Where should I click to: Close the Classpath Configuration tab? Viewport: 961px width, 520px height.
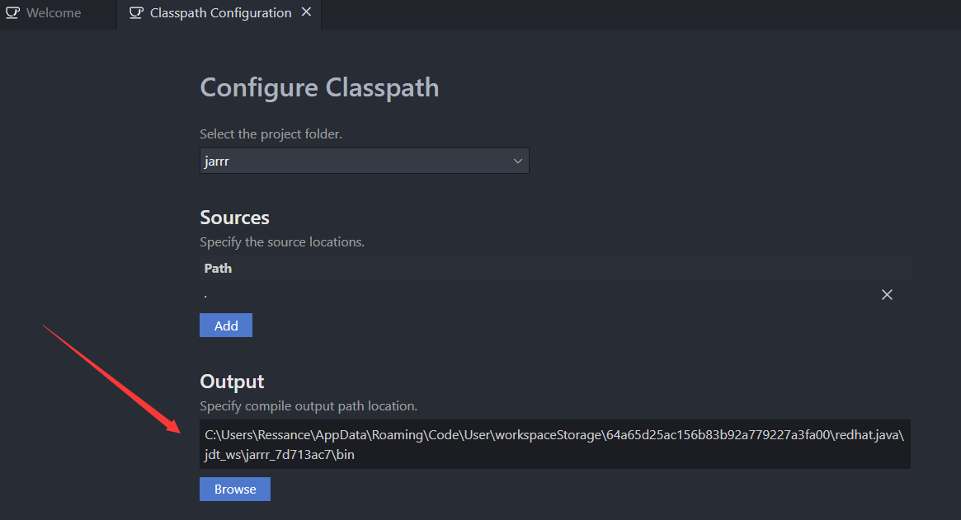coord(306,13)
